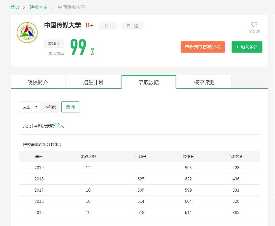Click minimum score 614 for 2015

pyautogui.click(x=188, y=213)
